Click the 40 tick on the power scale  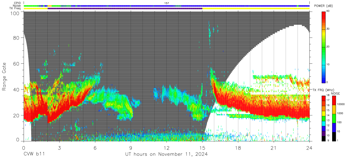328,11
